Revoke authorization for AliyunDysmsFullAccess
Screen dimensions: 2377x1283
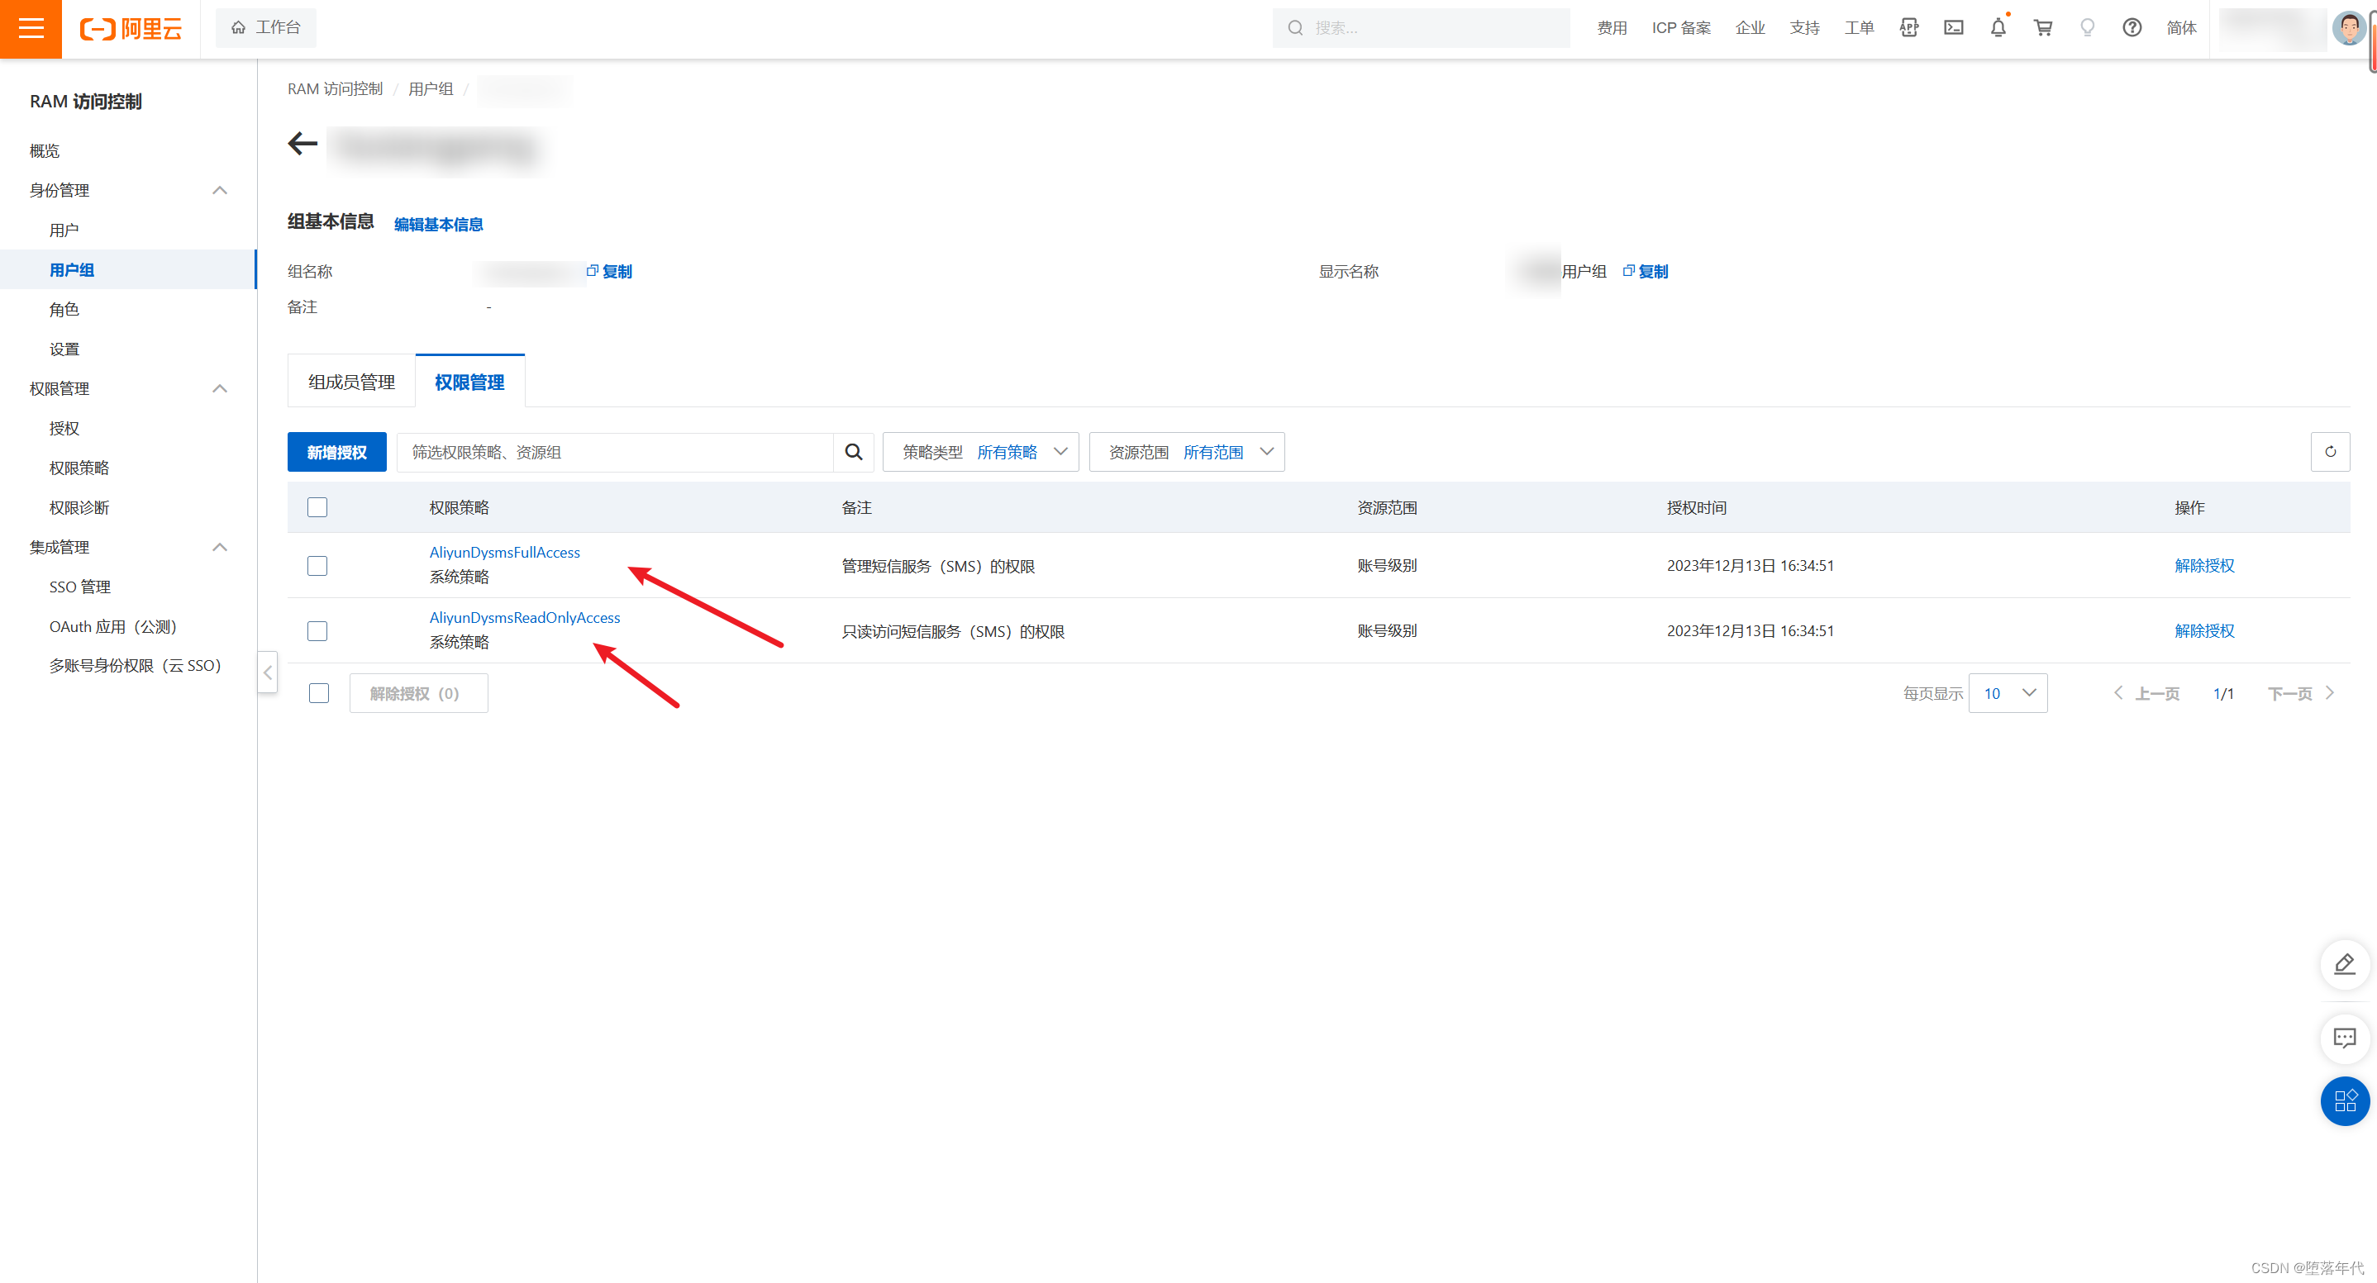click(2204, 565)
